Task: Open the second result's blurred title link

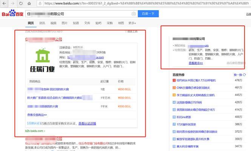Action: (43, 139)
